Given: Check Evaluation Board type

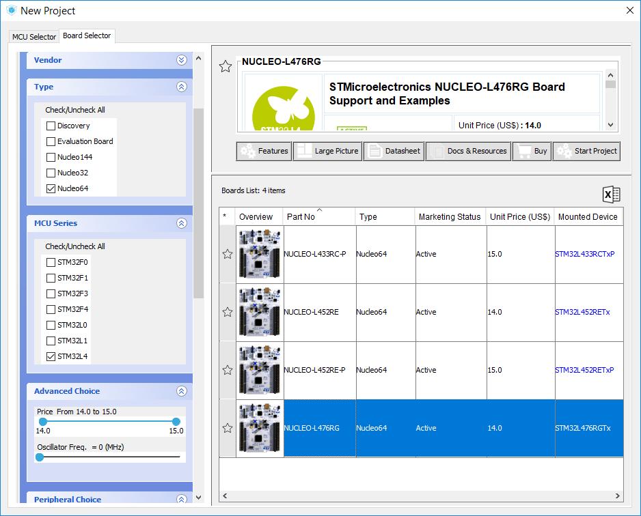Looking at the screenshot, I should click(51, 141).
